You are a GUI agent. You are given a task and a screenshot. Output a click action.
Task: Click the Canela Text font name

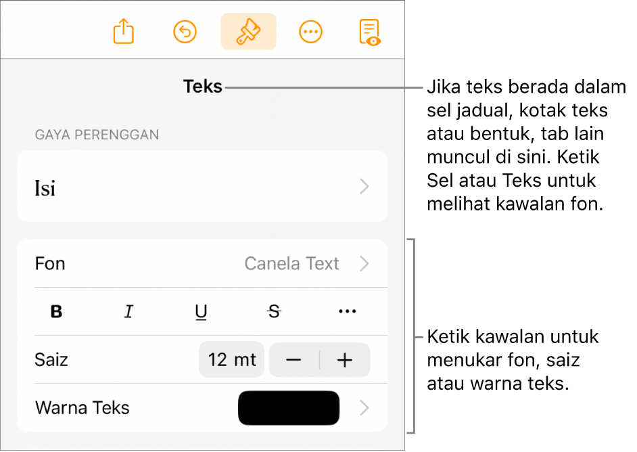291,263
